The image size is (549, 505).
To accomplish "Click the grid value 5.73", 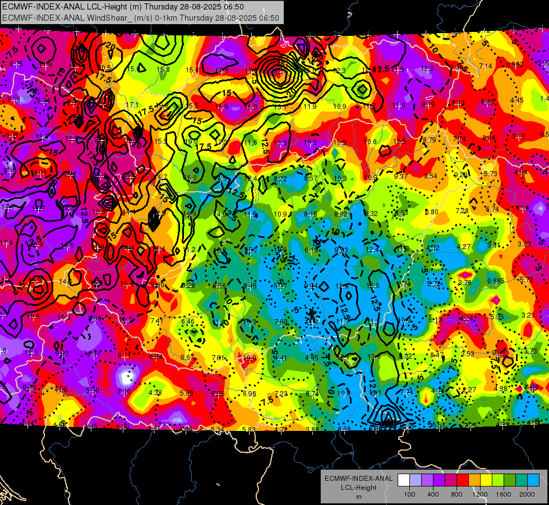I will 491,173.
